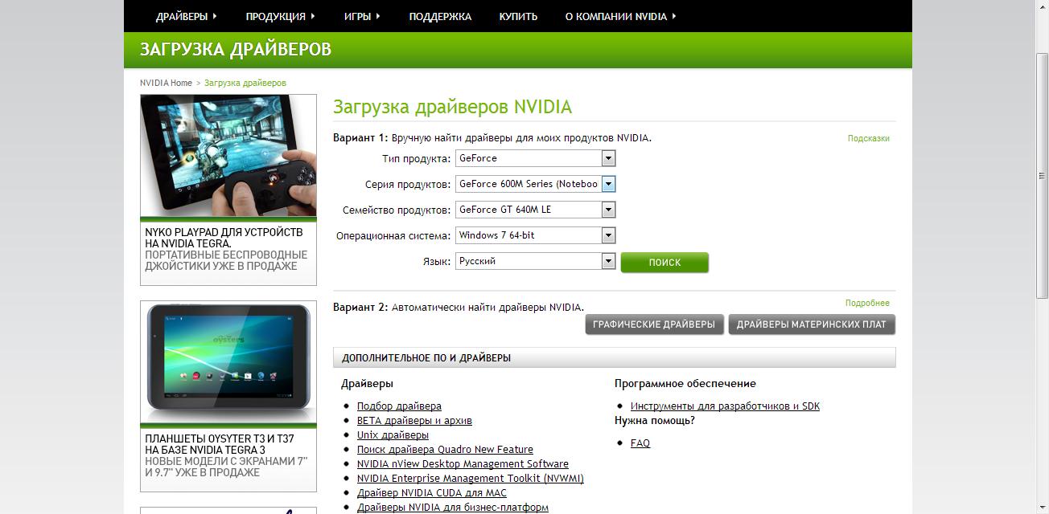Open the FAQ help link
This screenshot has width=1049, height=514.
640,443
